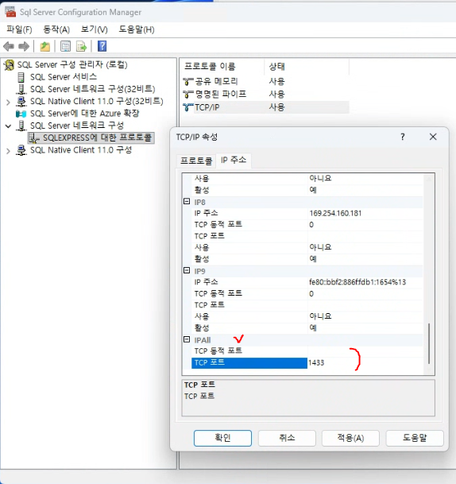Open the 보기(V) menu
This screenshot has height=484, width=456.
94,29
